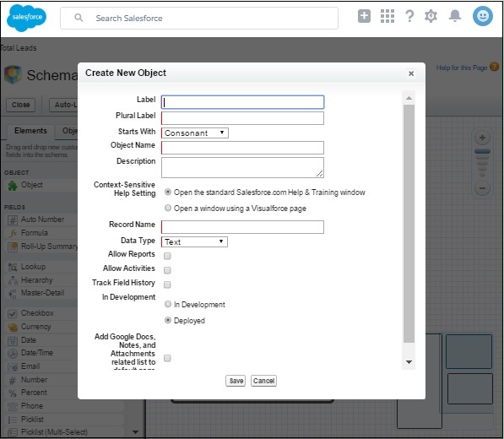504x439 pixels.
Task: Click the canvas zoom in plus button
Action: tap(482, 138)
